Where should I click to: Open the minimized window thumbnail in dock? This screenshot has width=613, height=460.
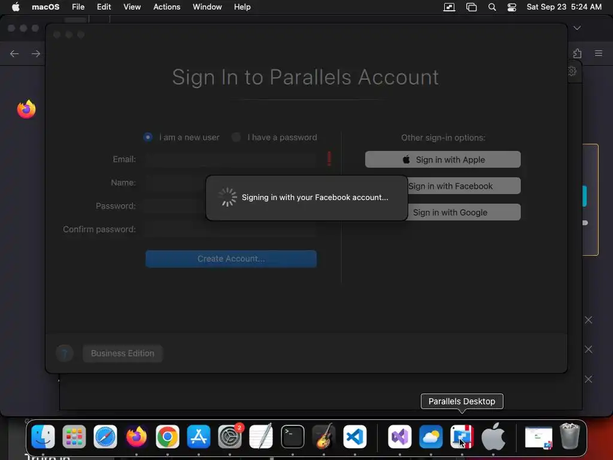(x=538, y=437)
